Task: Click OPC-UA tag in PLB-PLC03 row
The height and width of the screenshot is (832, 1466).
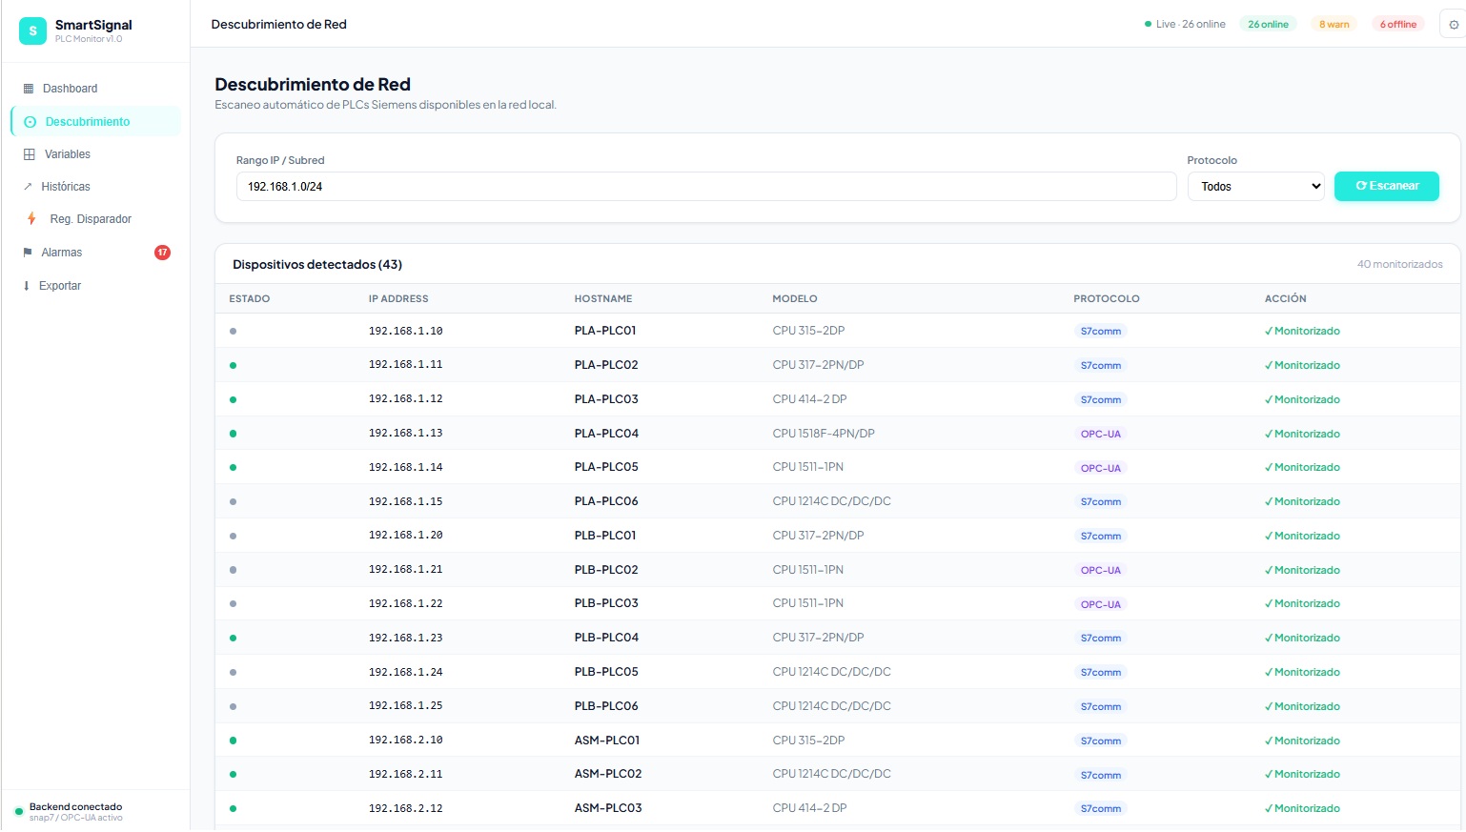Action: [x=1101, y=604]
